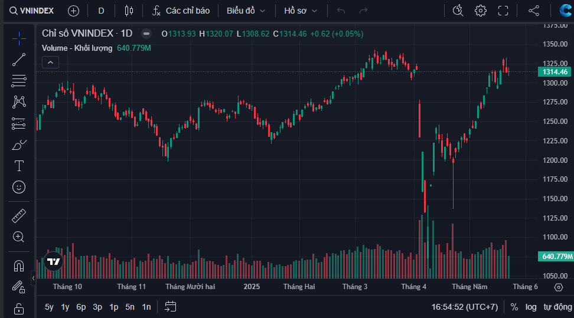
Task: Hide VNINDEX series with legend toggle
Action: coord(146,34)
